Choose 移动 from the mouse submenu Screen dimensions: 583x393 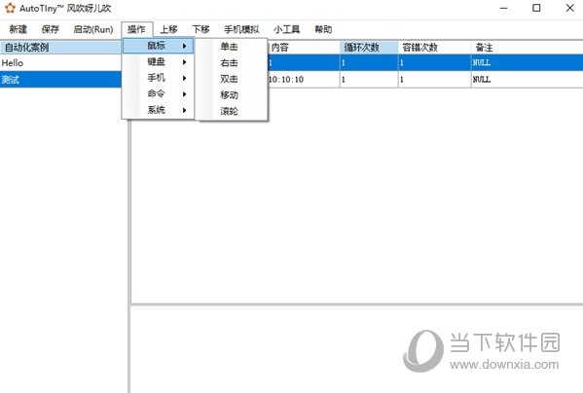click(x=229, y=95)
